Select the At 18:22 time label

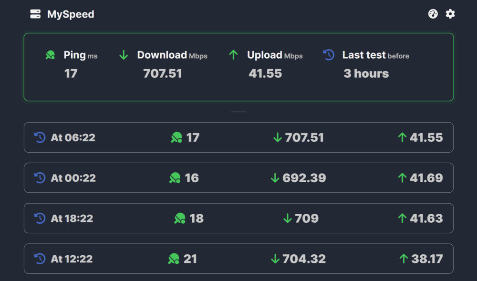[72, 219]
